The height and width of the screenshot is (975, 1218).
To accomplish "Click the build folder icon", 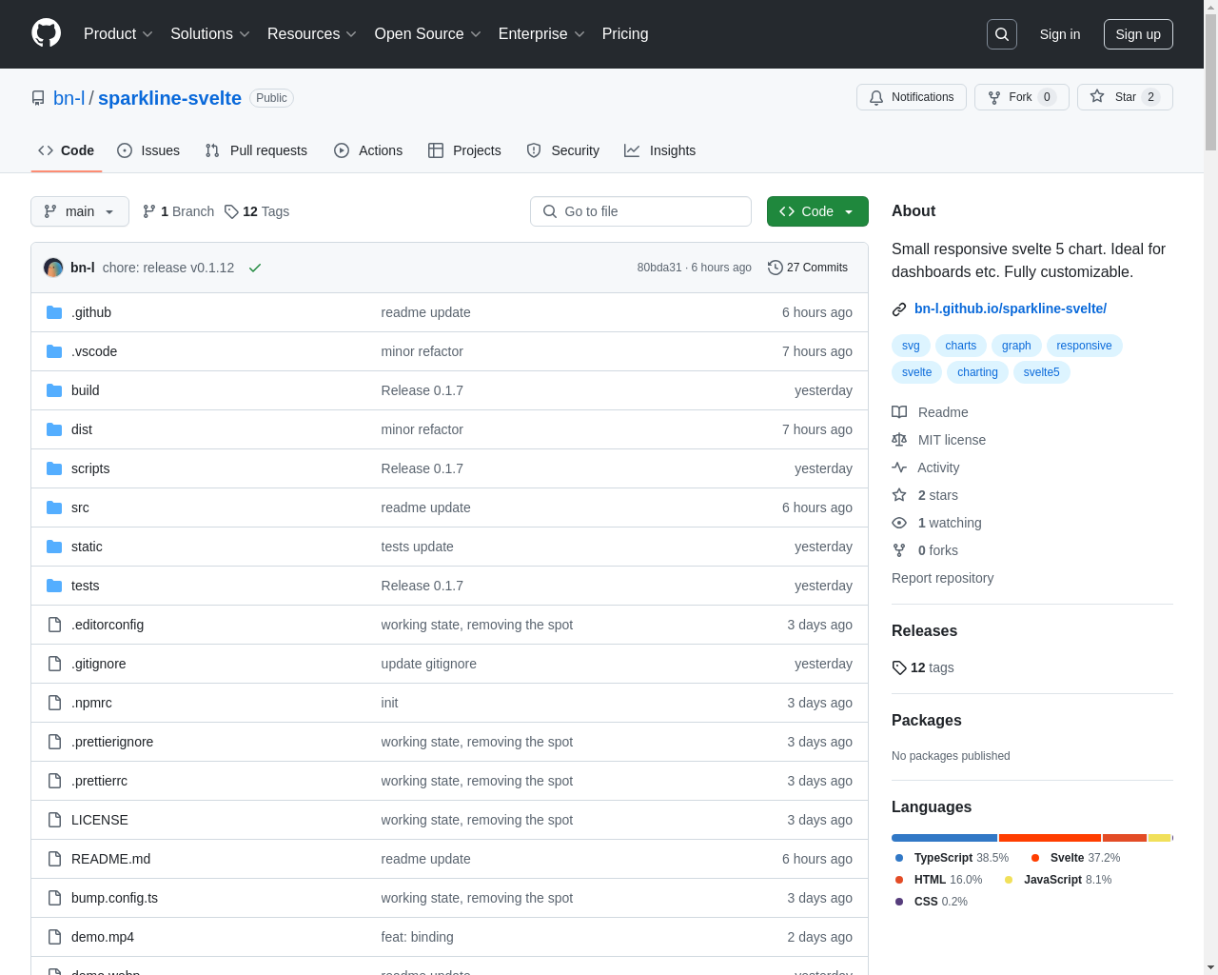I will [x=54, y=390].
